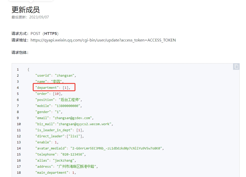Click the "enable": 1 line
This screenshot has height=177, width=246.
click(x=47, y=142)
